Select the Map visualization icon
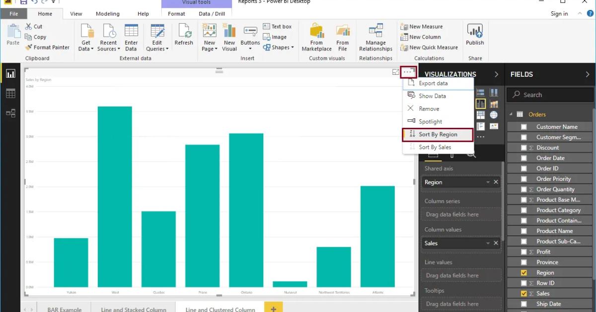The height and width of the screenshot is (312, 596). 494,114
